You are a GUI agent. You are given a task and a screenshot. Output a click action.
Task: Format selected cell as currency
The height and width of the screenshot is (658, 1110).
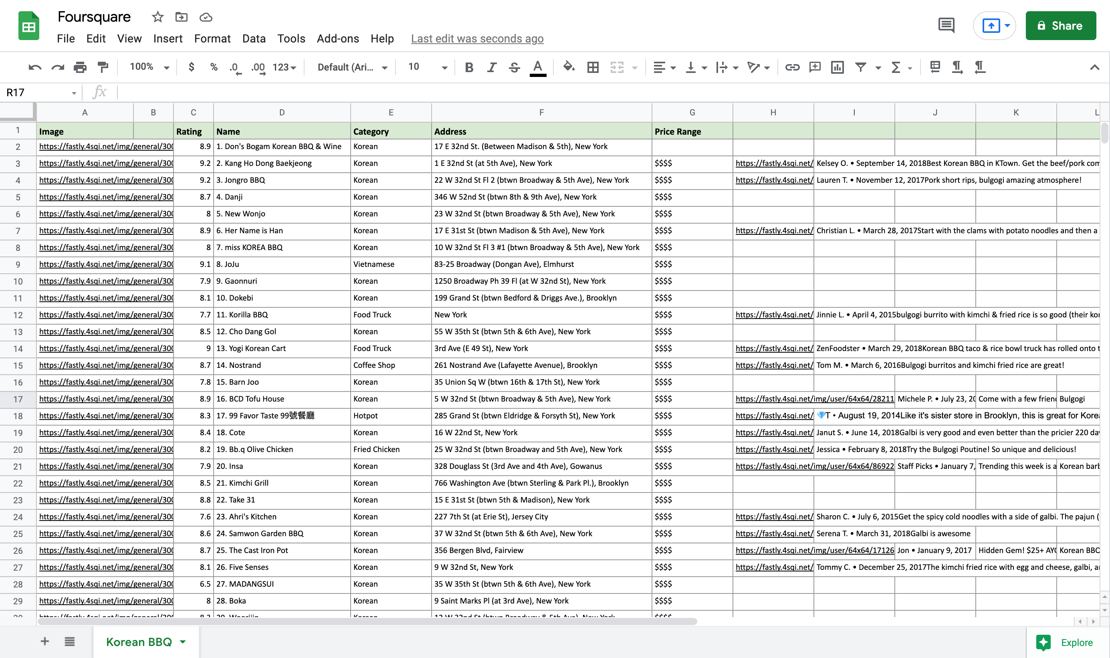[x=192, y=67]
